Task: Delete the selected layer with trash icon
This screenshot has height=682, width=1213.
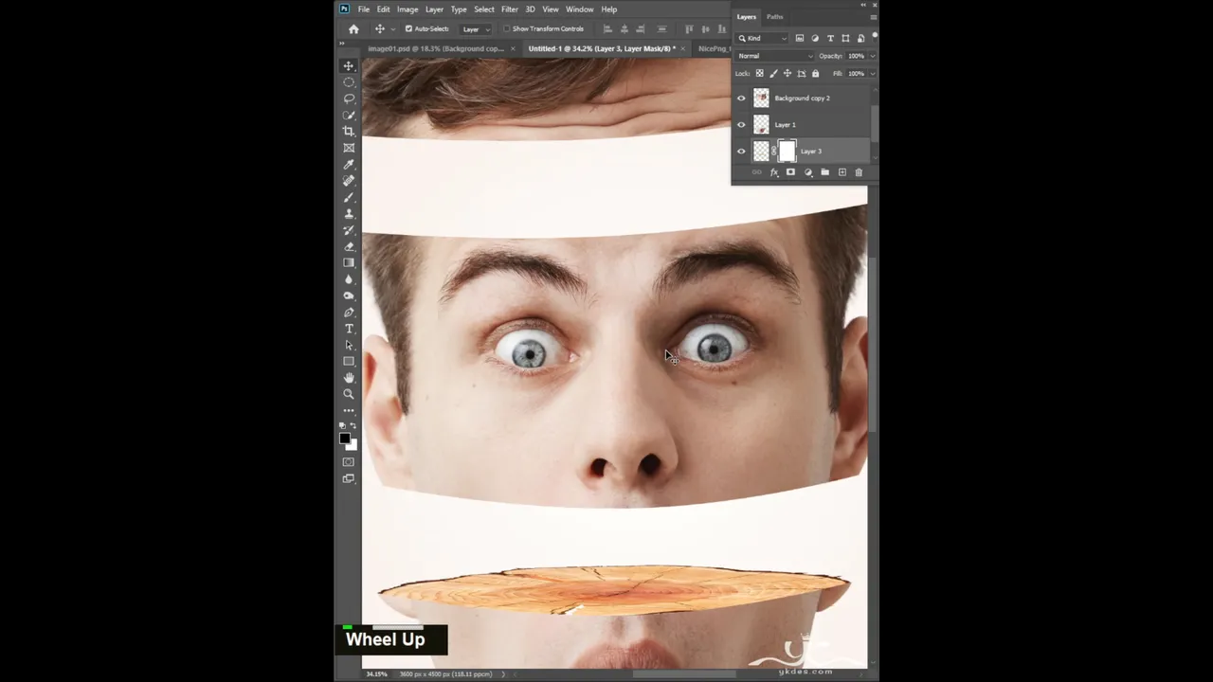Action: point(859,172)
